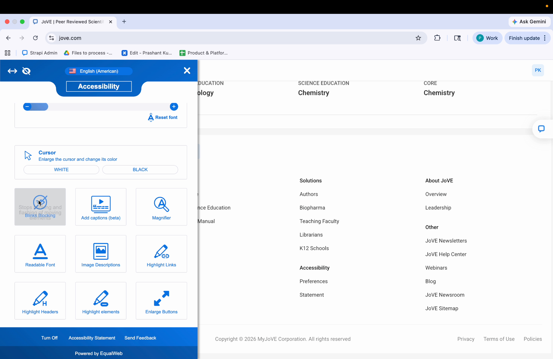Open the Work profile button
The image size is (553, 359).
[x=487, y=38]
